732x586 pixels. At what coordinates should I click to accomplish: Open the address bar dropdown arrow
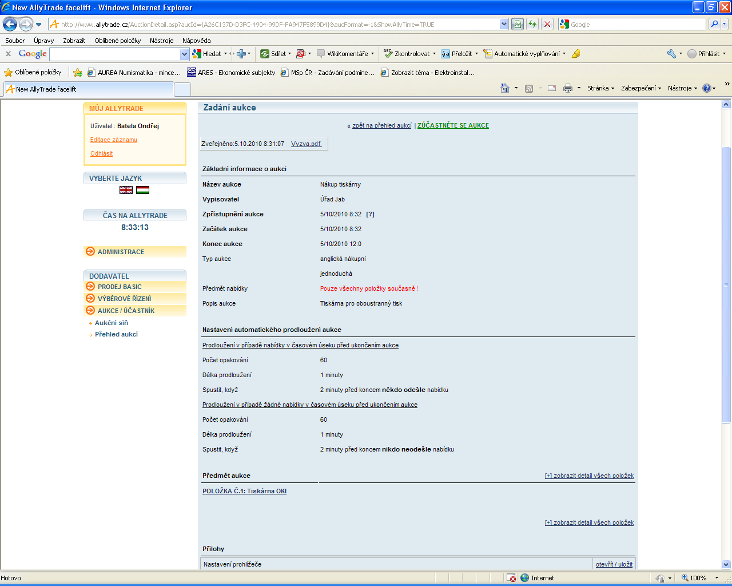pyautogui.click(x=504, y=24)
